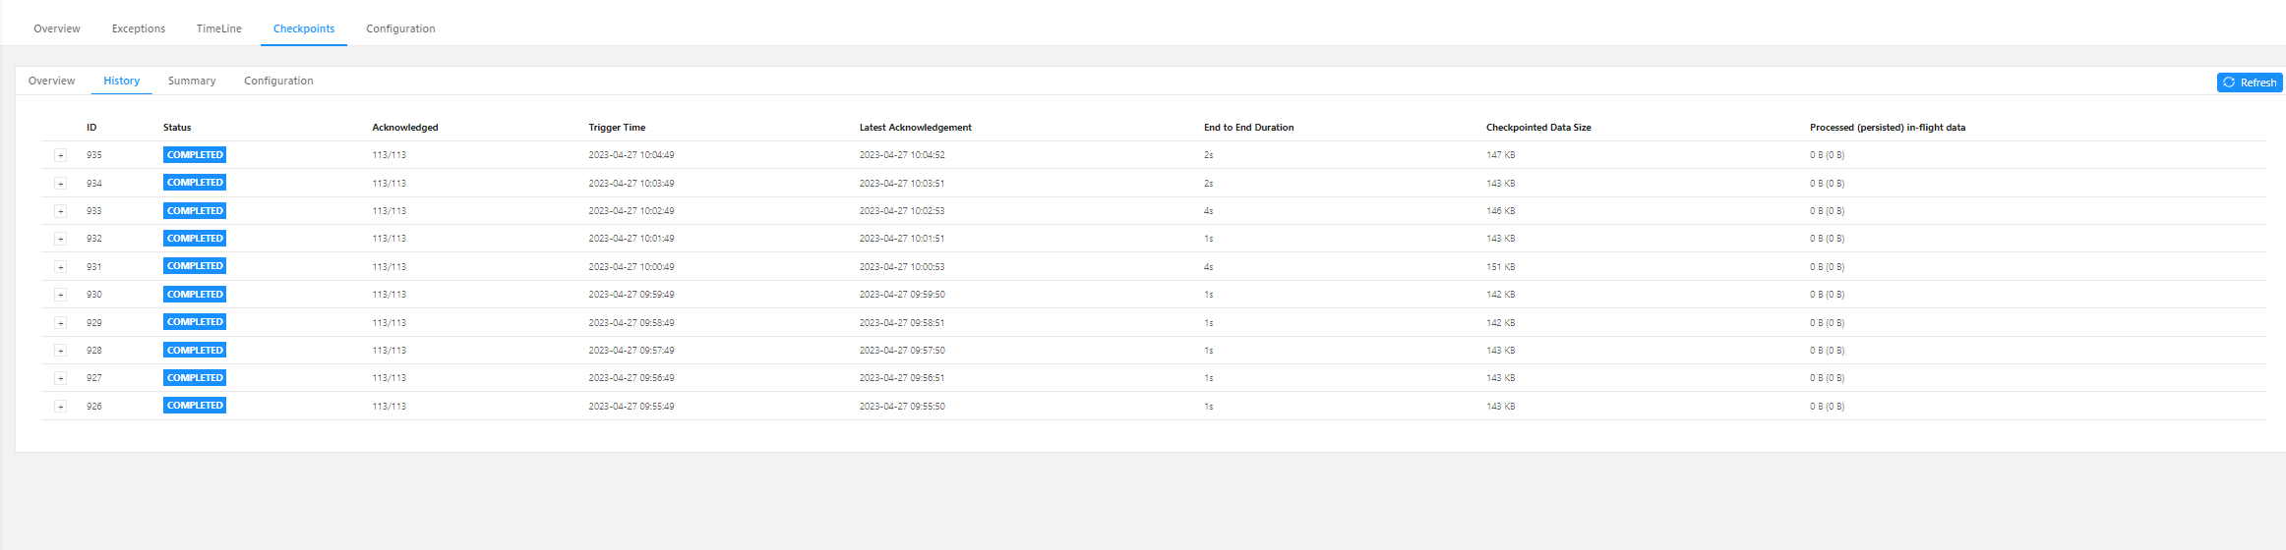Open the top Overview tab
The width and height of the screenshot is (2286, 550).
[57, 28]
